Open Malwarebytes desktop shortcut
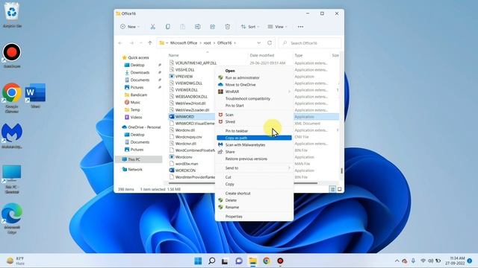 tap(12, 136)
